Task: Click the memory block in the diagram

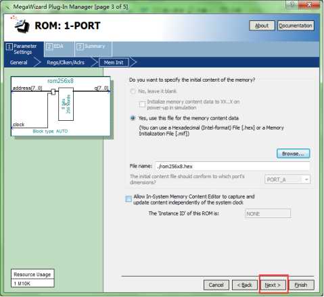Action: tap(66, 104)
